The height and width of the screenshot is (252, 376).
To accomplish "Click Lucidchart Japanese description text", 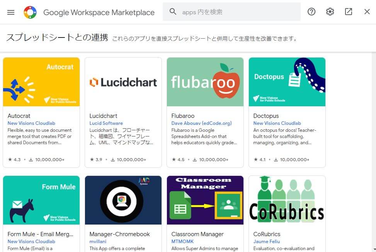I will point(121,136).
